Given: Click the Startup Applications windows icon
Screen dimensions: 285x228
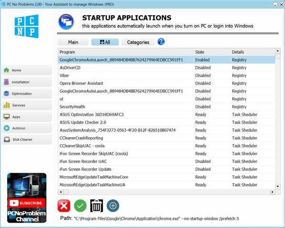Looking at the screenshot, I should [66, 22].
